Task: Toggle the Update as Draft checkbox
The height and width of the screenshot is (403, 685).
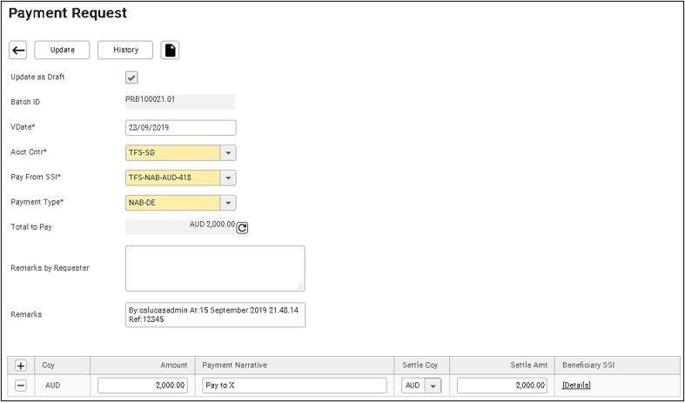Action: coord(132,77)
